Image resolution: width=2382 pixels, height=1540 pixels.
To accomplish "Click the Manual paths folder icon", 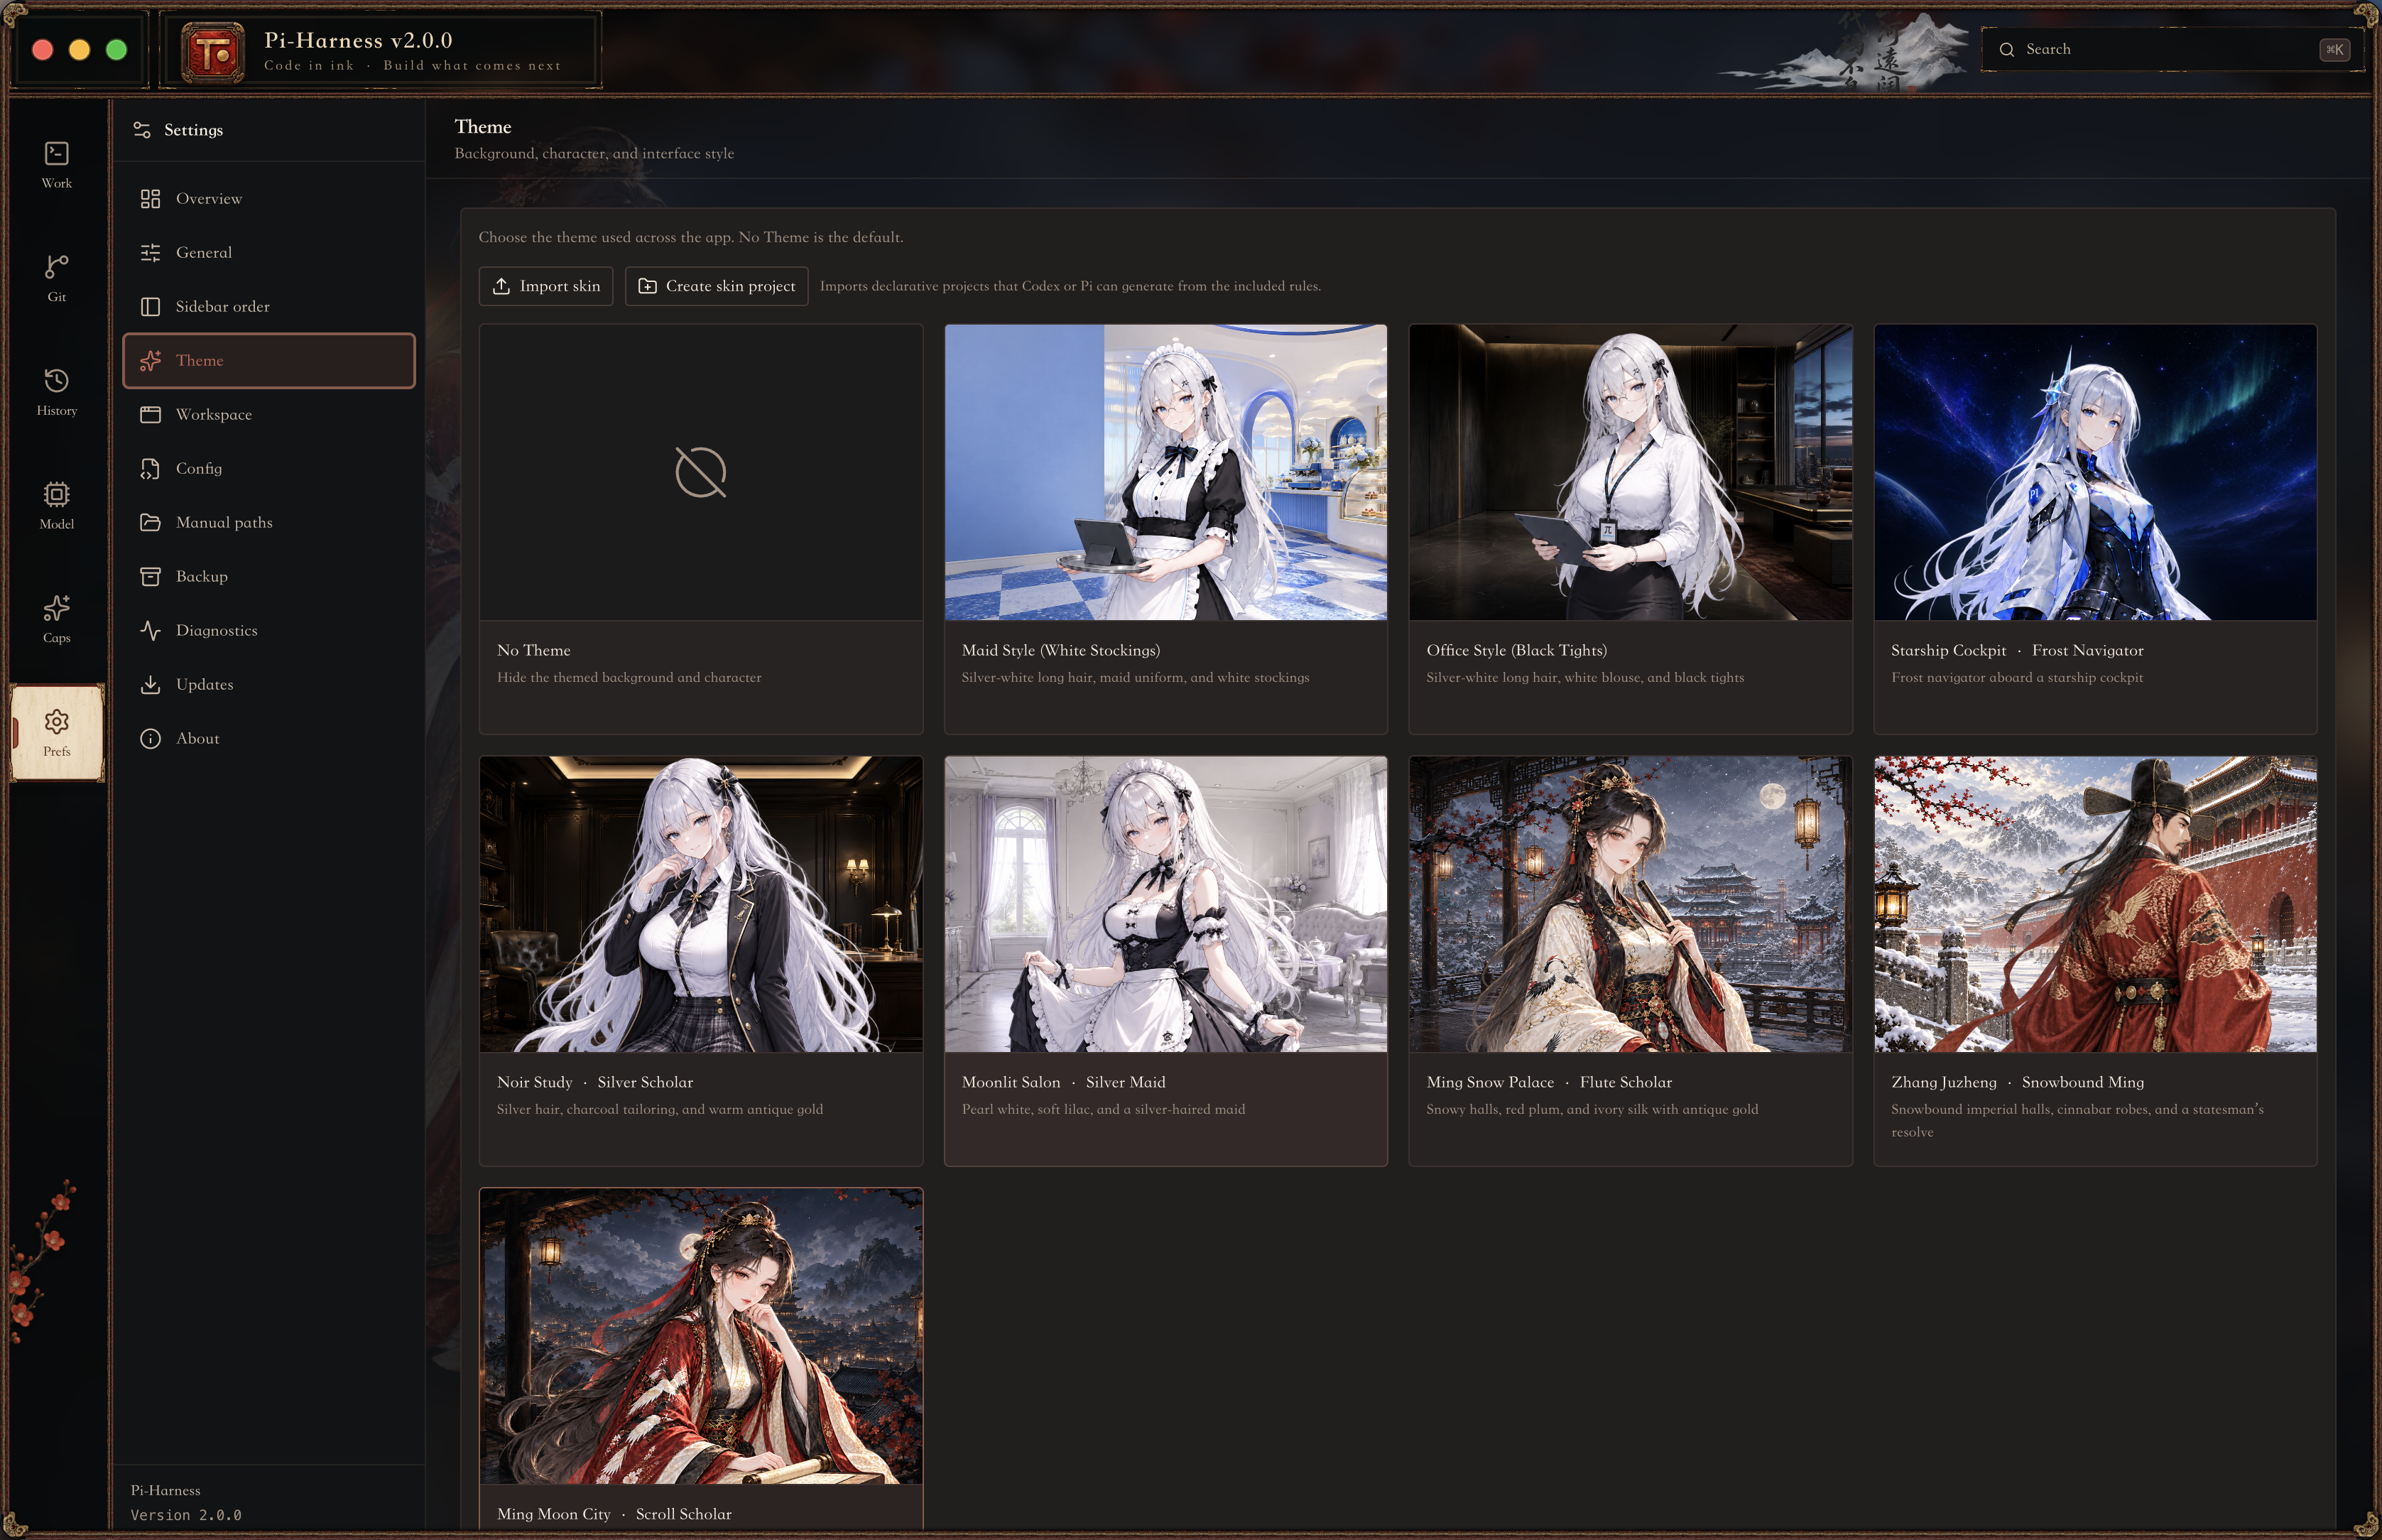I will pos(150,523).
